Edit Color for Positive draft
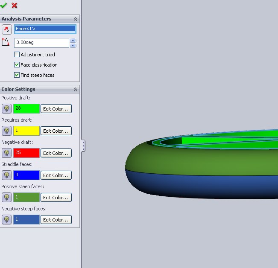The height and width of the screenshot is (268, 278). 56,108
